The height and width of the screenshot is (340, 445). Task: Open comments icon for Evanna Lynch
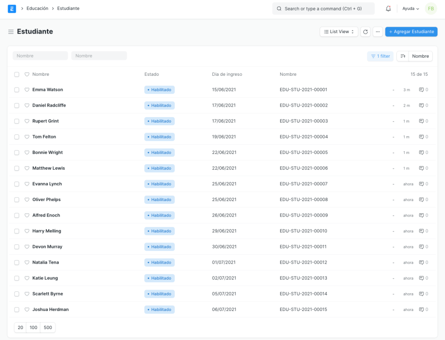click(x=421, y=184)
